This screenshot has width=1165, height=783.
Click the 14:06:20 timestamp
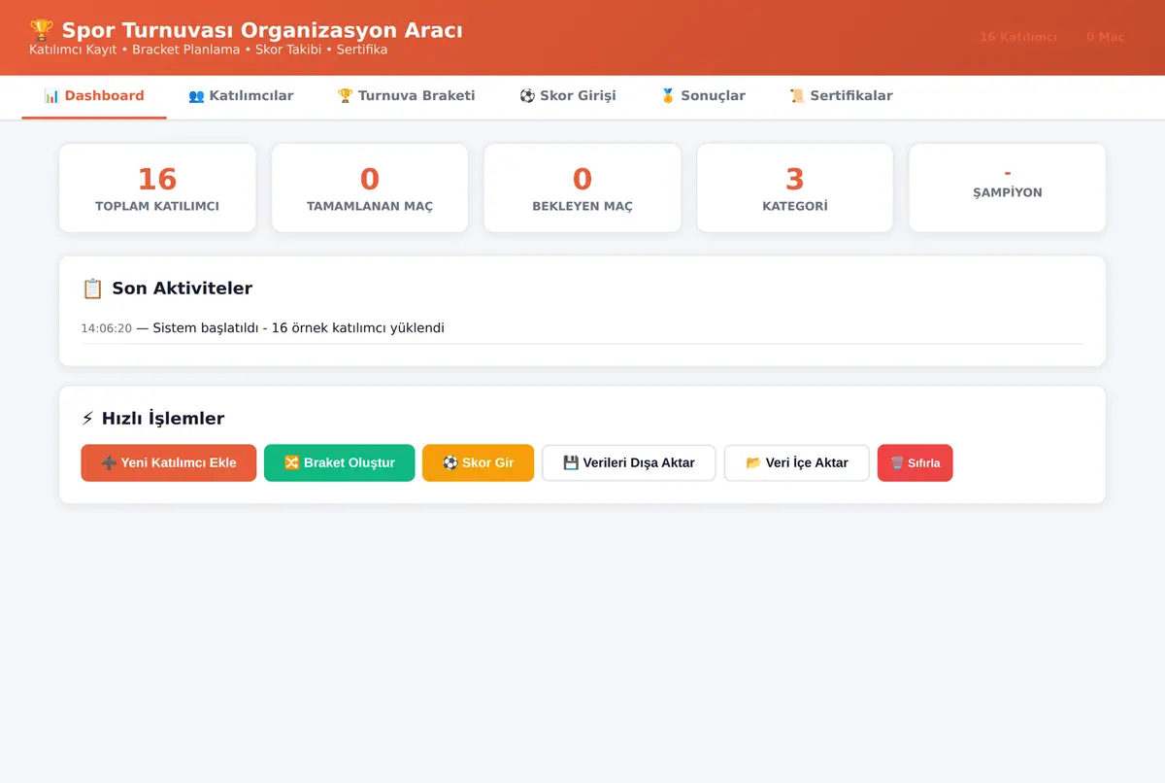[107, 328]
